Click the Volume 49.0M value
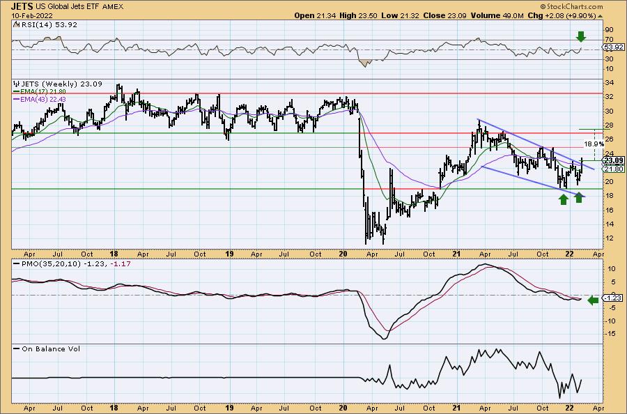 coord(497,15)
